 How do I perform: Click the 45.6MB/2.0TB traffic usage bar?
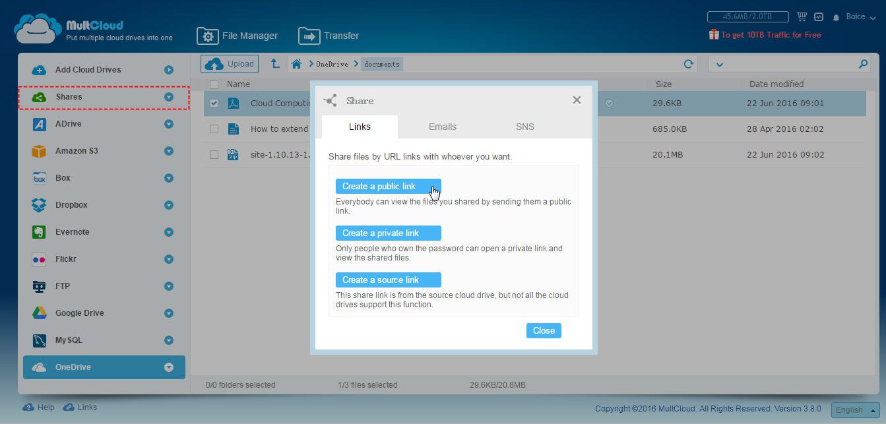[747, 16]
